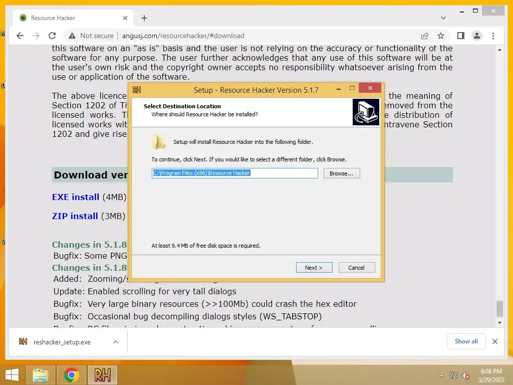Close the Resource Hacker tab
This screenshot has height=385, width=513.
click(125, 18)
